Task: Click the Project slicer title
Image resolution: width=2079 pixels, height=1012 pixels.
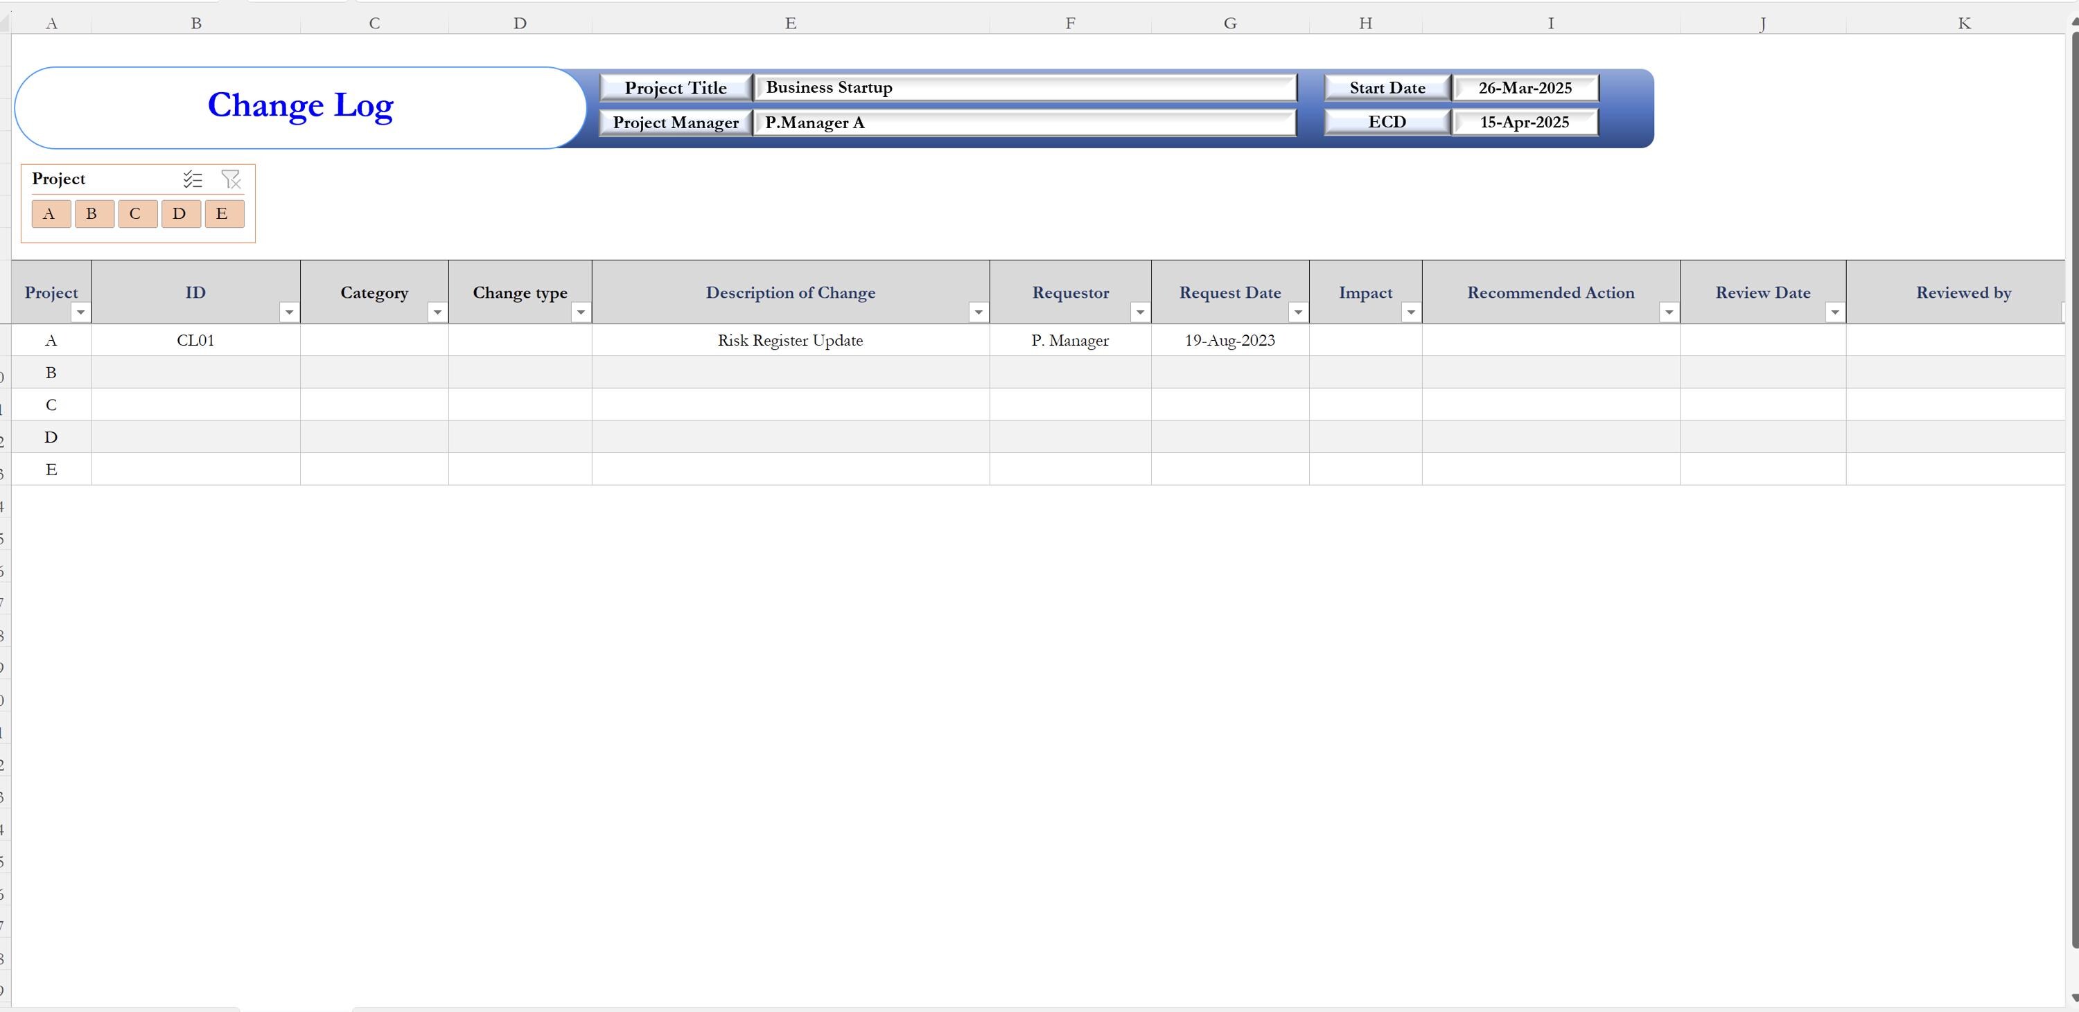Action: tap(59, 179)
